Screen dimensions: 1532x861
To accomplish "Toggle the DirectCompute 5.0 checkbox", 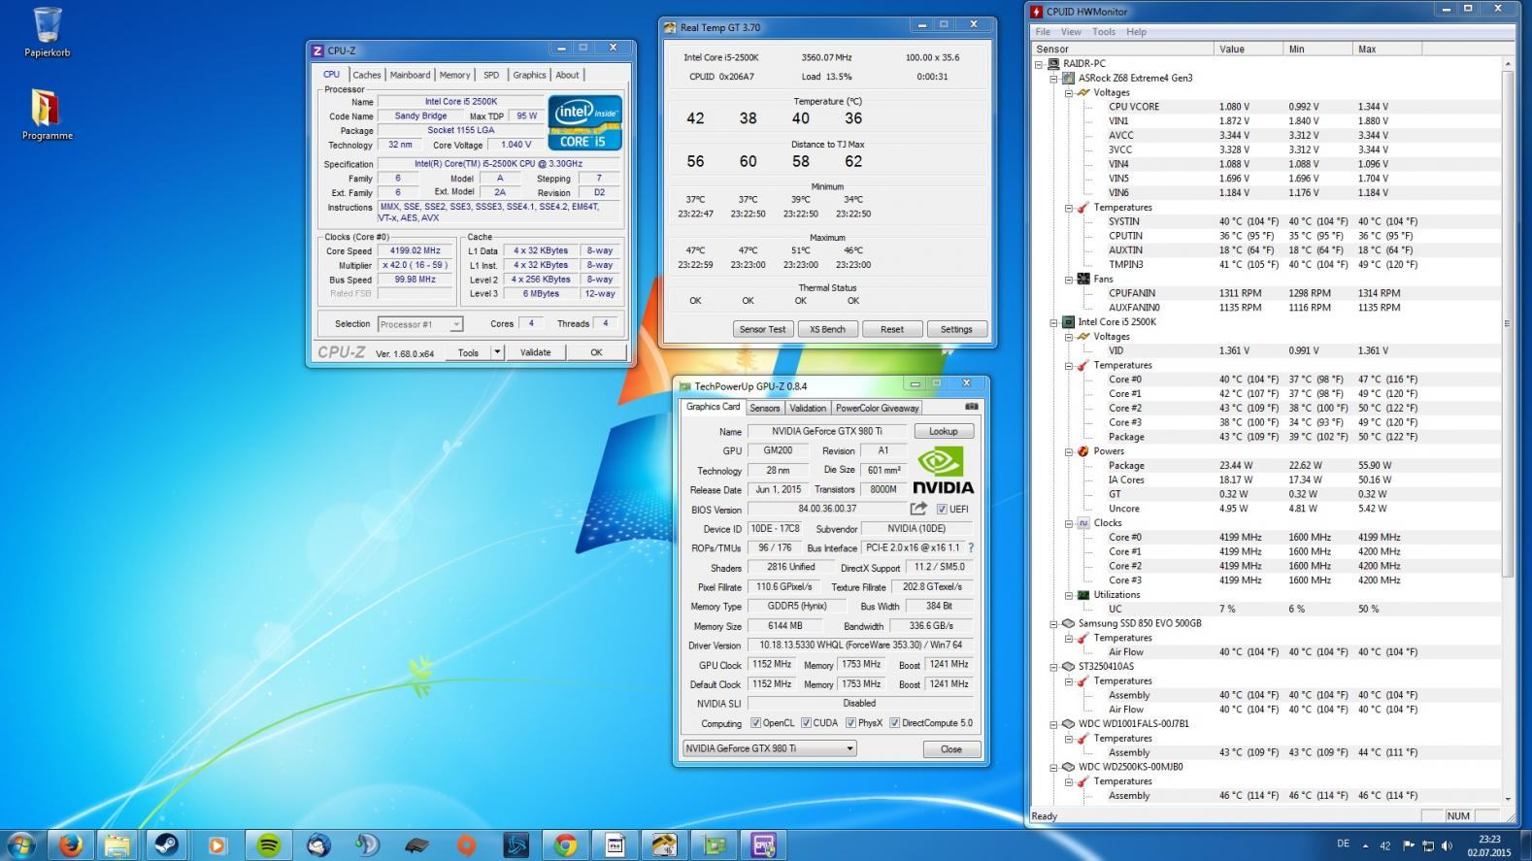I will click(894, 723).
